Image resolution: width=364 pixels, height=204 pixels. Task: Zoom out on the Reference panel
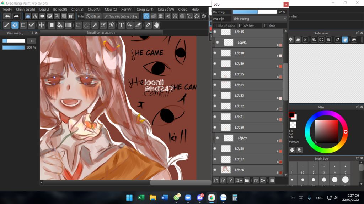coord(328,40)
